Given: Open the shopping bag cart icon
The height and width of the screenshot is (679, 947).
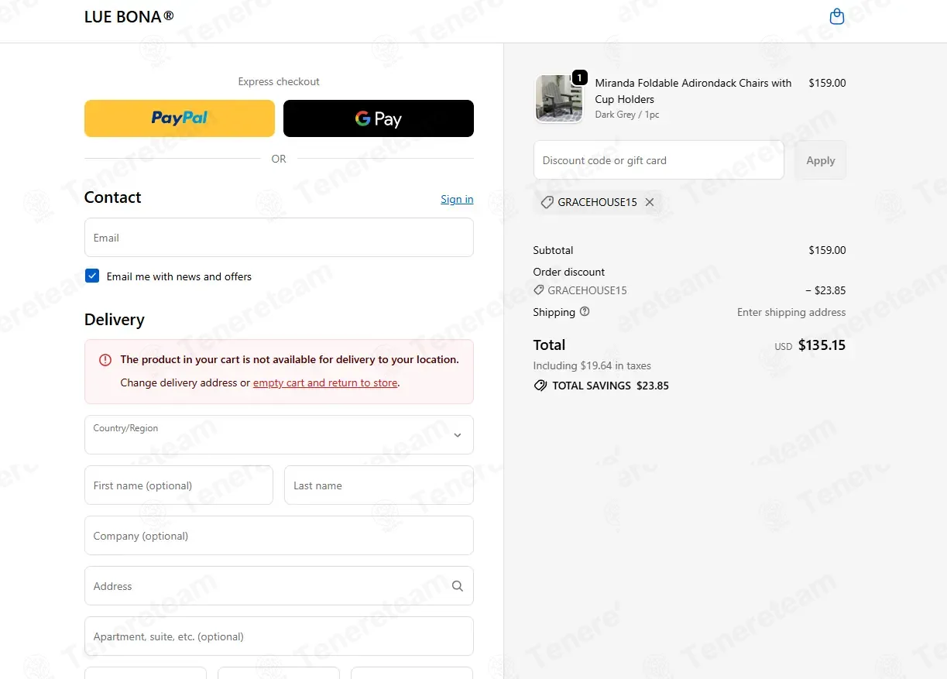Looking at the screenshot, I should (836, 16).
